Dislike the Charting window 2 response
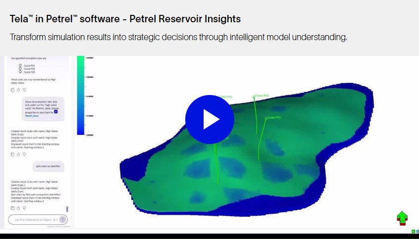 [24, 208]
